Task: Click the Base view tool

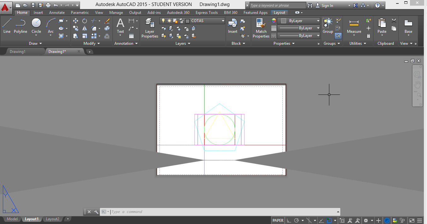Action: [408, 26]
